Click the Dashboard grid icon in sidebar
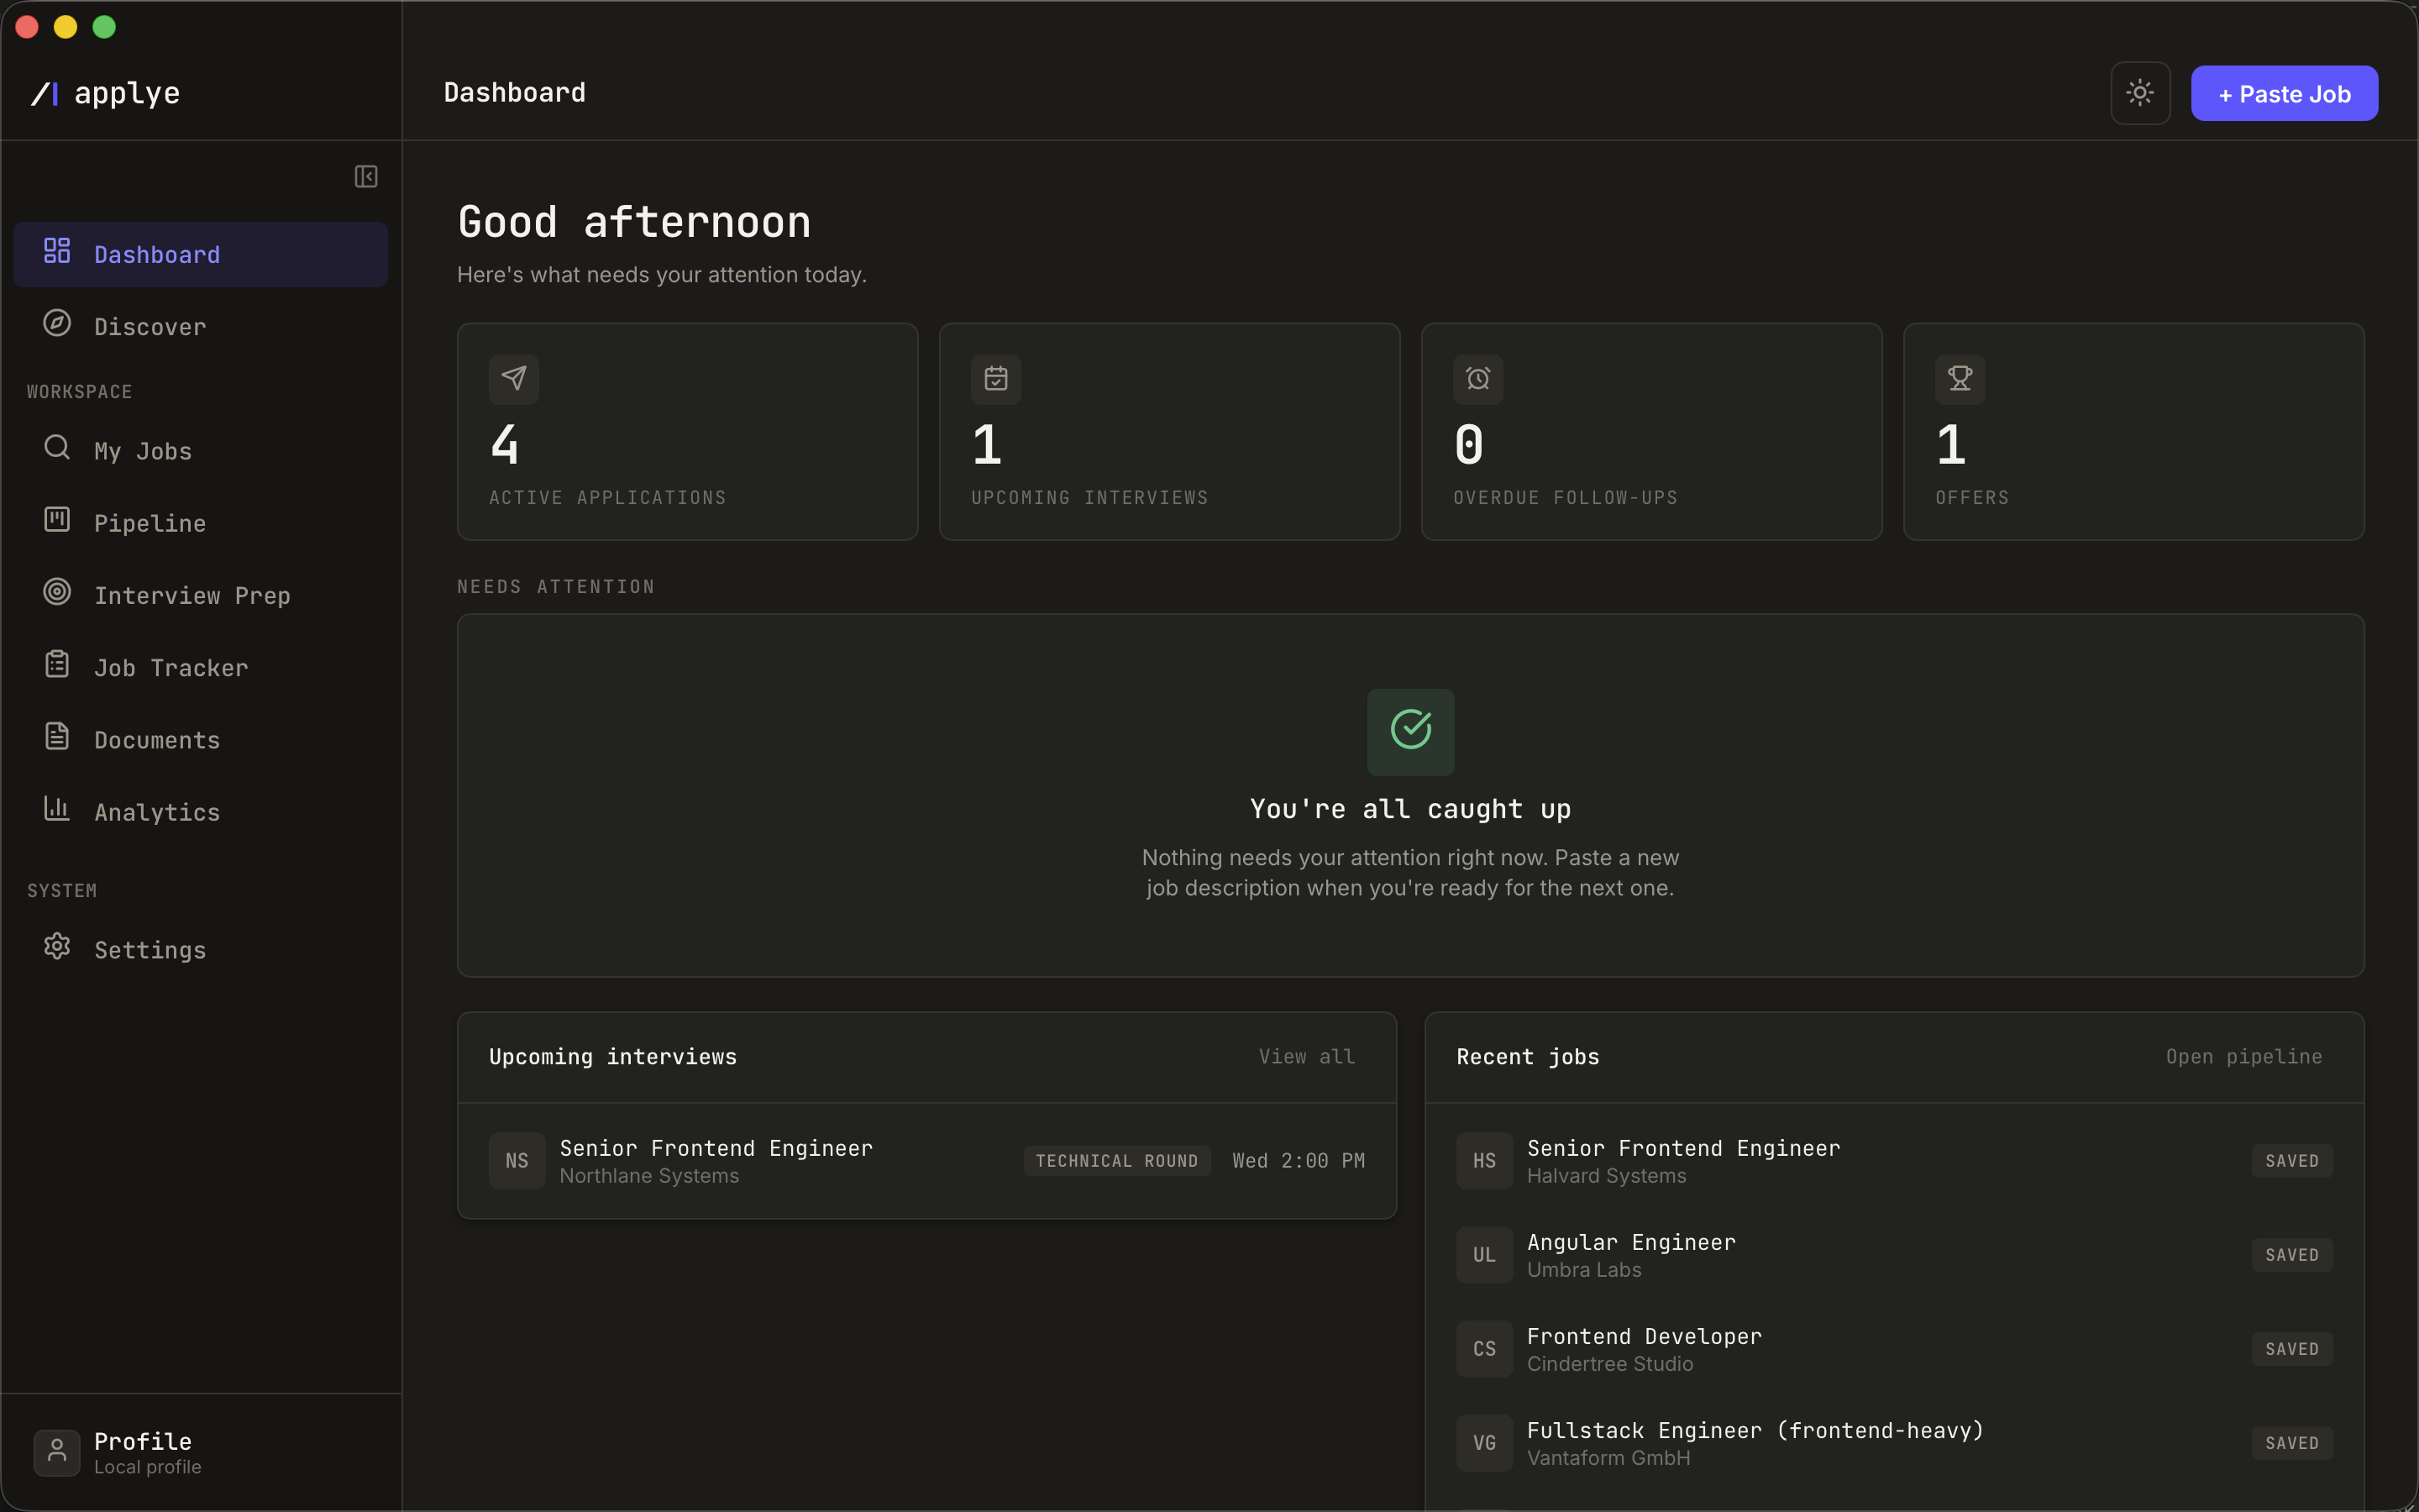The image size is (2419, 1512). pyautogui.click(x=57, y=250)
